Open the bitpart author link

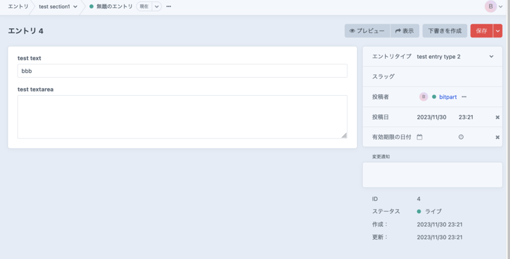pyautogui.click(x=448, y=97)
